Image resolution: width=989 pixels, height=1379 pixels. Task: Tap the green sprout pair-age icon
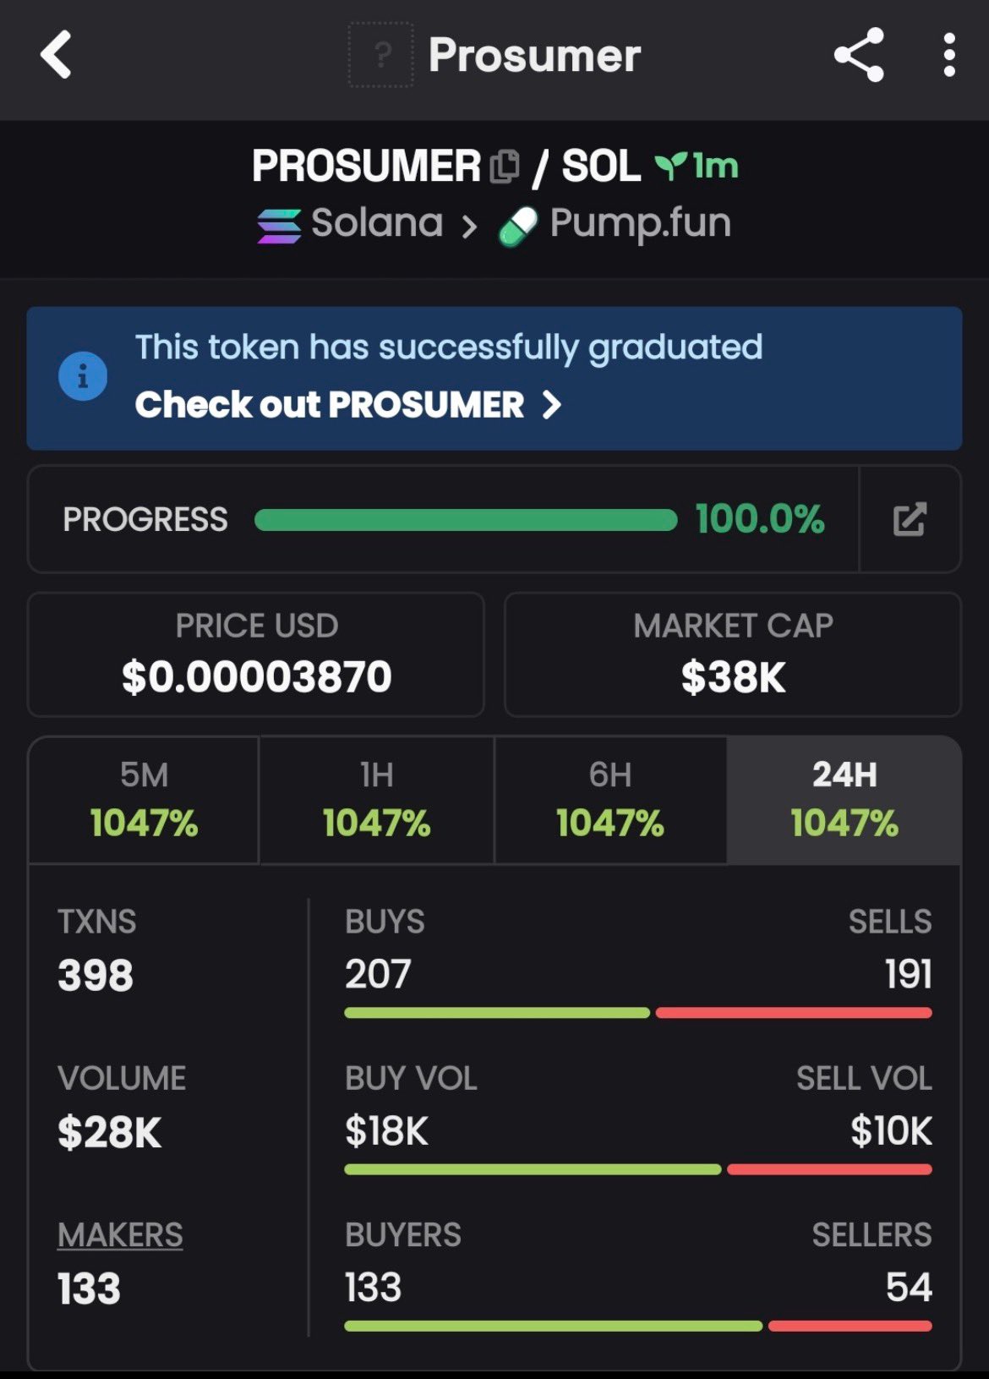(x=669, y=166)
